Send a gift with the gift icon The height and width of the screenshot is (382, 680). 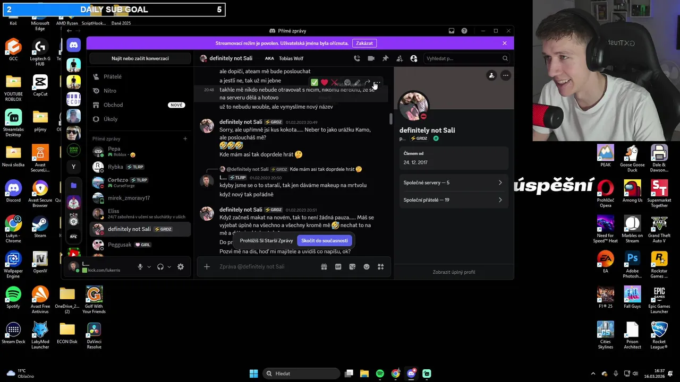pos(324,267)
